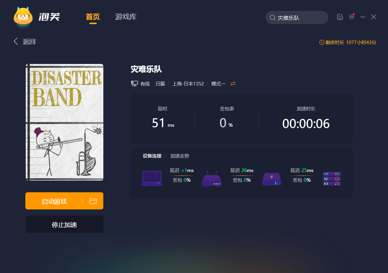Click the 上海-日本1352 node label
This screenshot has height=273, width=388.
point(188,84)
